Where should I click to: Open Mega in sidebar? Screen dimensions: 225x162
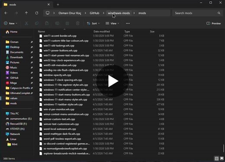tap(11, 83)
